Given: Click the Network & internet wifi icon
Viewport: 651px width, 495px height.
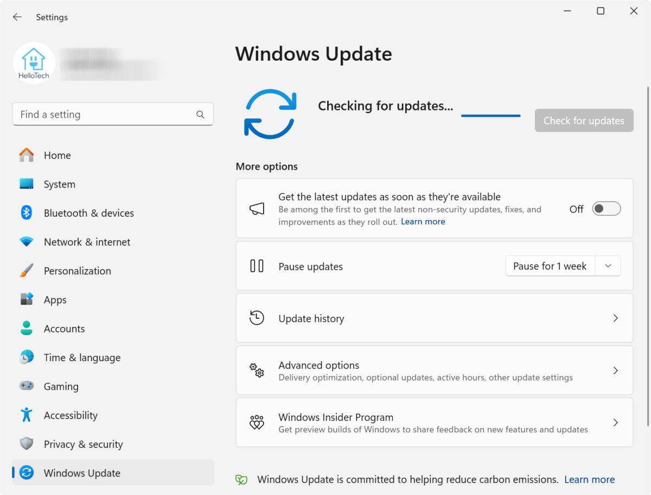Looking at the screenshot, I should (x=26, y=242).
